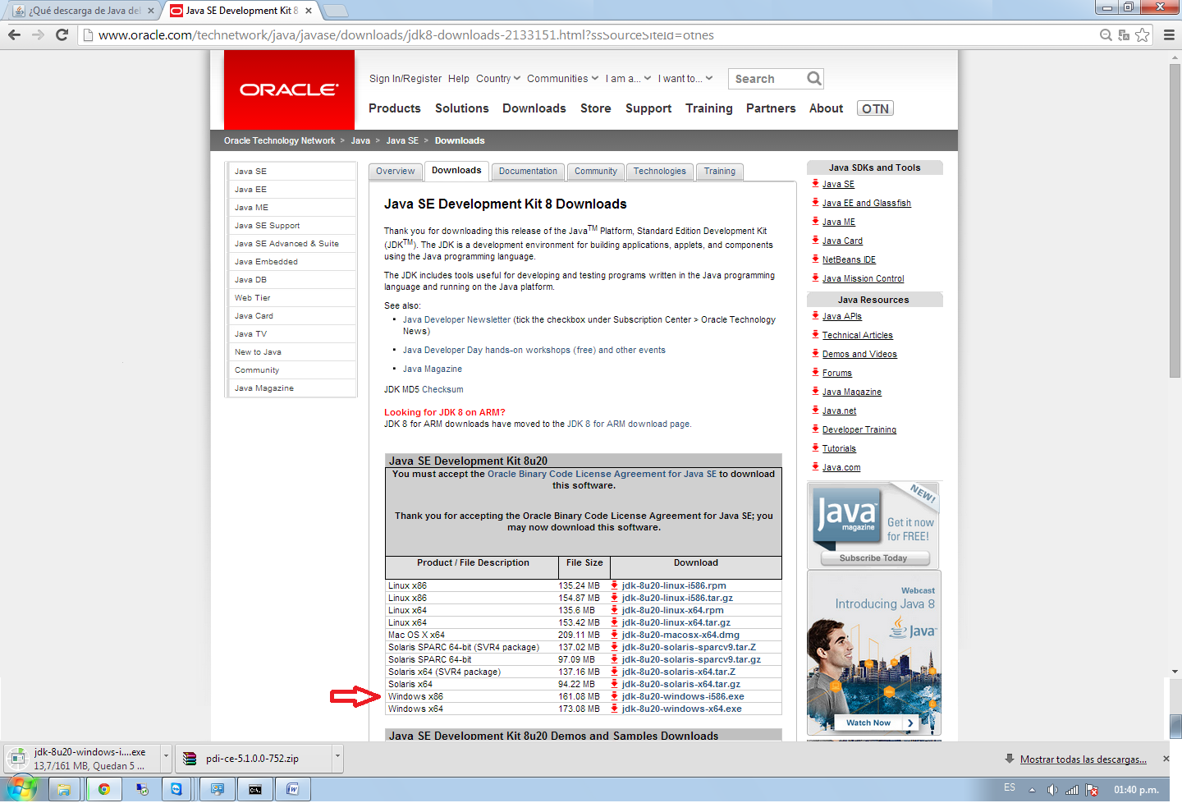
Task: Open the Start menu orb
Action: pyautogui.click(x=21, y=789)
